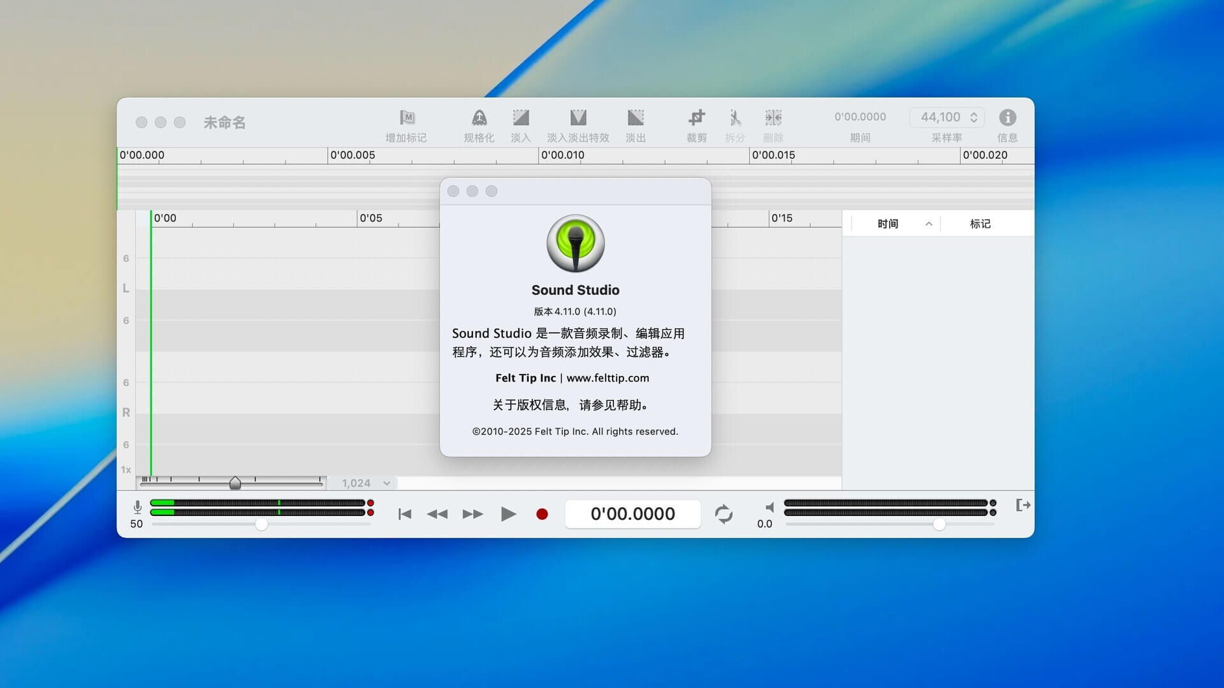Click the rewind to start button
1224x688 pixels.
click(404, 514)
